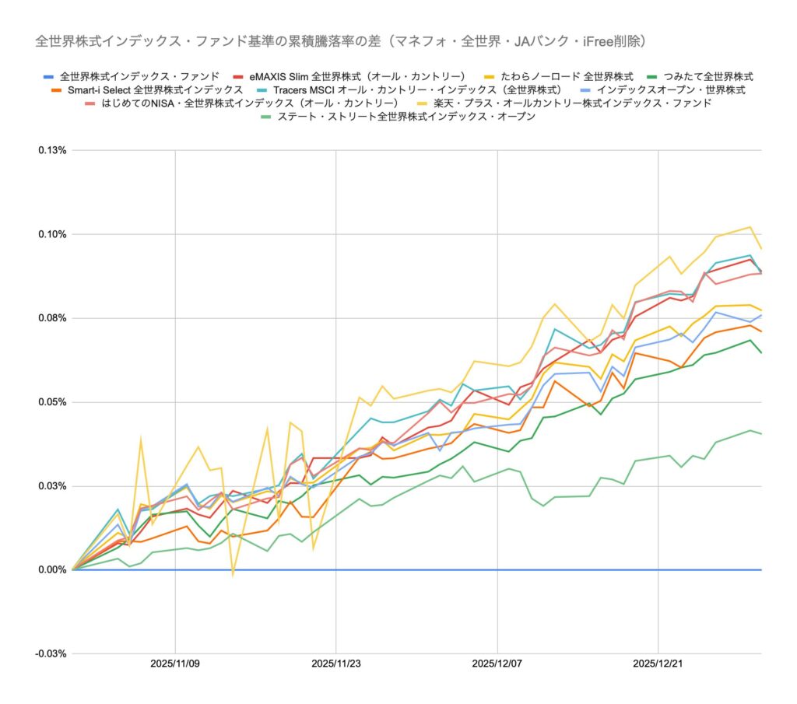Click the 2025/11/09 x-axis date label

[175, 664]
